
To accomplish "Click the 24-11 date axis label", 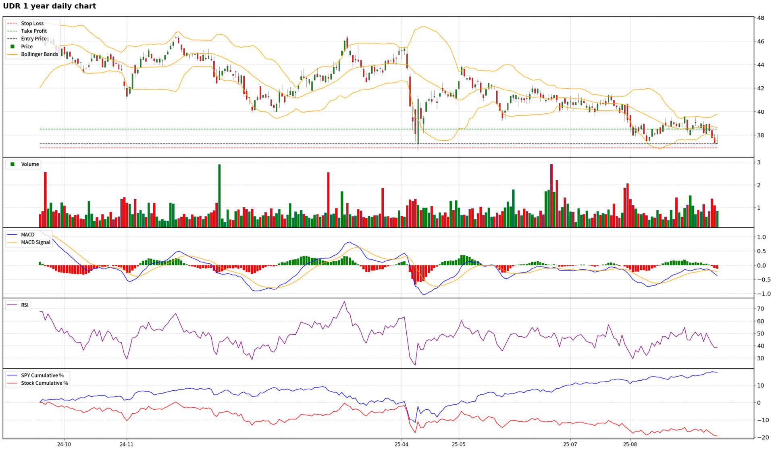I will pyautogui.click(x=127, y=444).
